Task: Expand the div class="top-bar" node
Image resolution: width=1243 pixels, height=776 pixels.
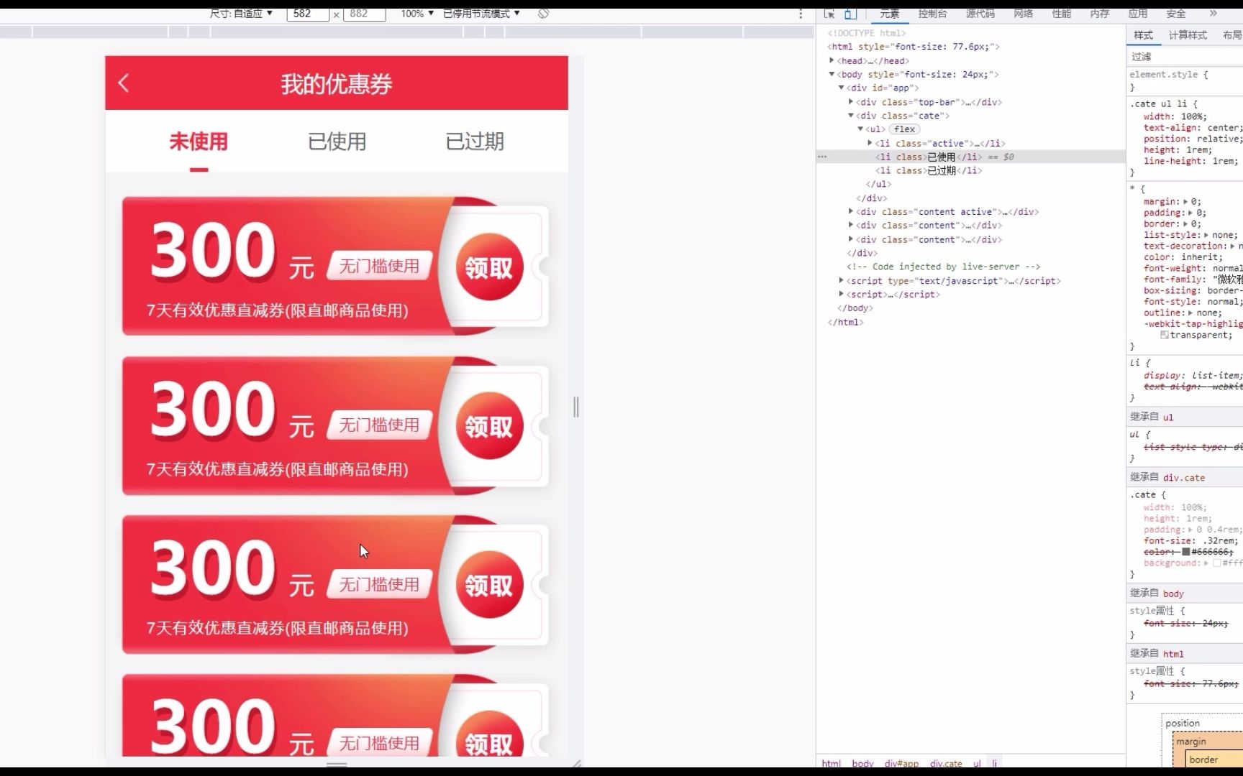Action: click(850, 102)
